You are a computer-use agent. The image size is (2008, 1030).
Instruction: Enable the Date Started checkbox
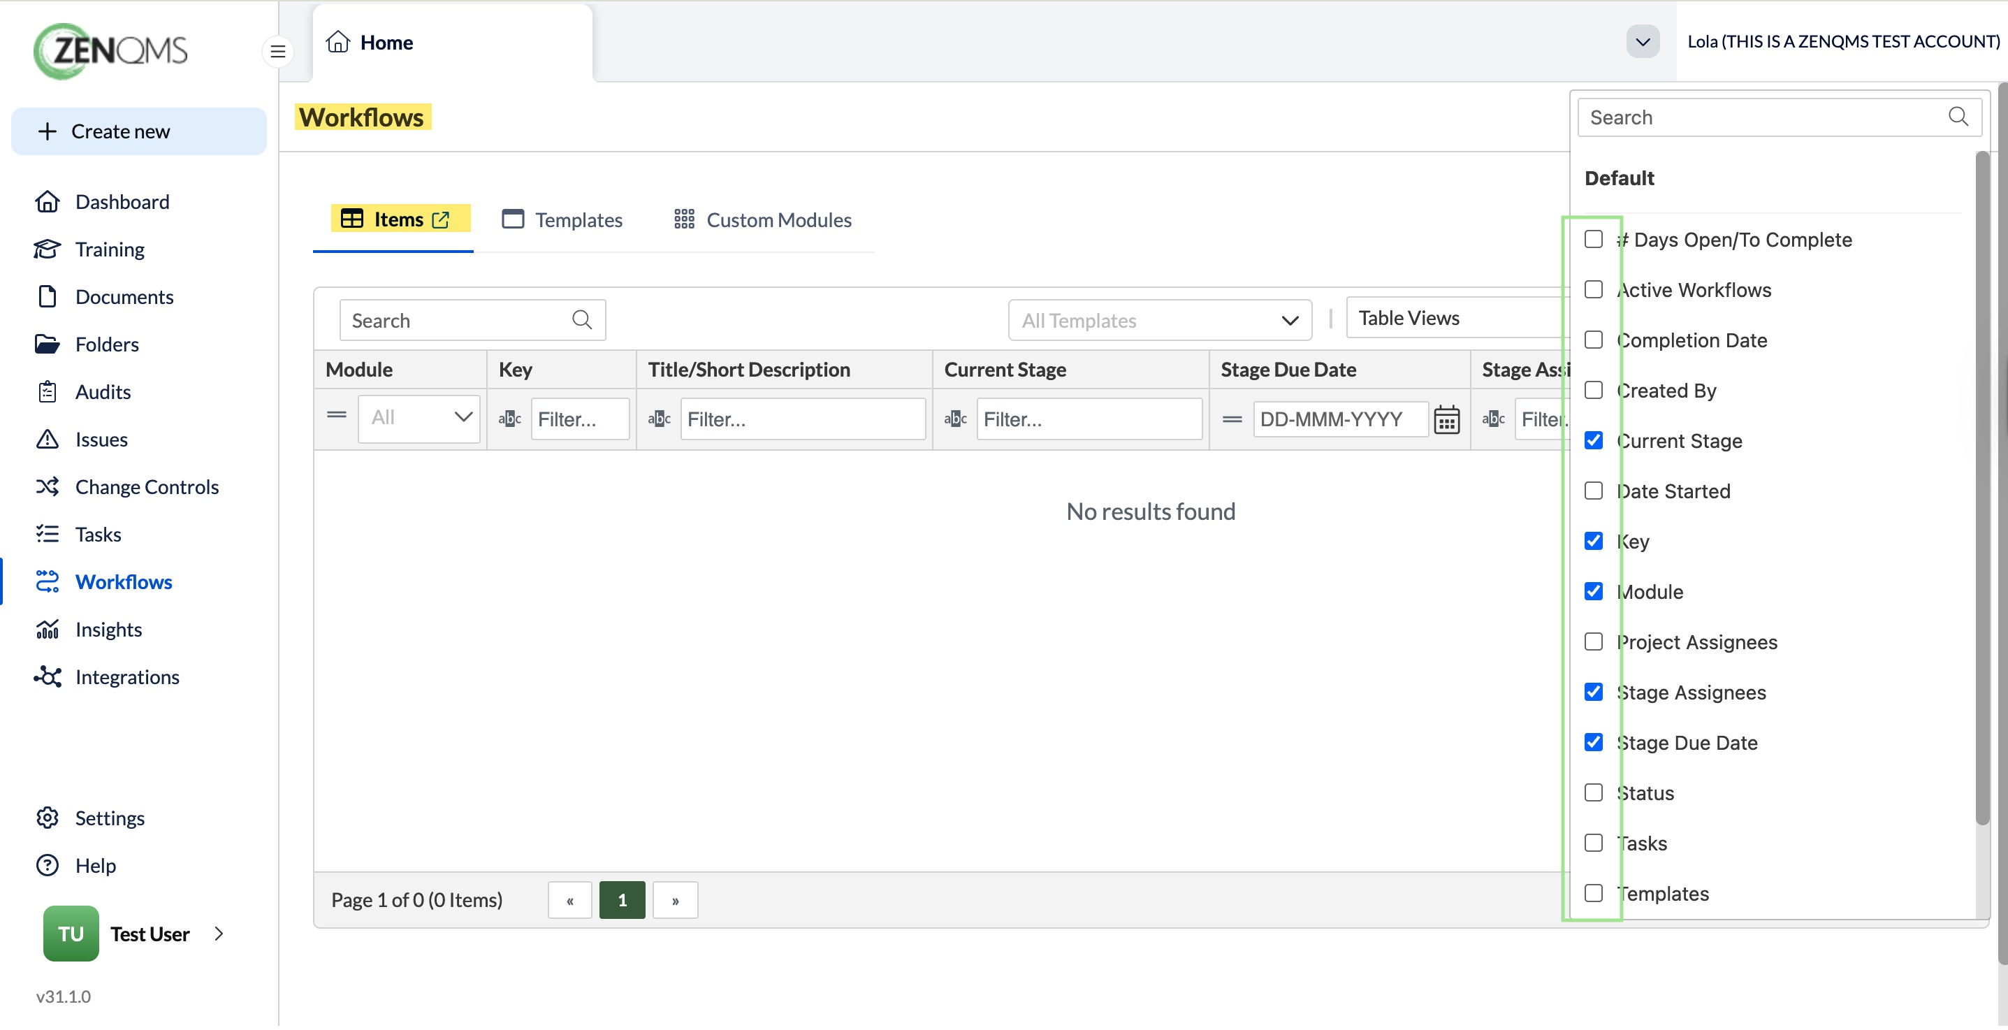click(x=1593, y=491)
